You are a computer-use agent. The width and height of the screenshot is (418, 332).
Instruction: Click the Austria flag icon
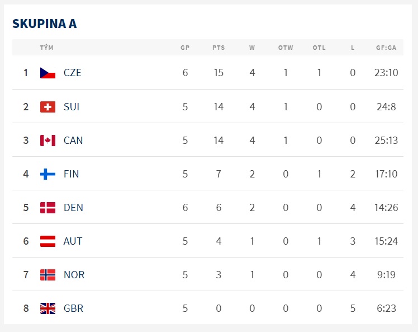[x=47, y=241]
